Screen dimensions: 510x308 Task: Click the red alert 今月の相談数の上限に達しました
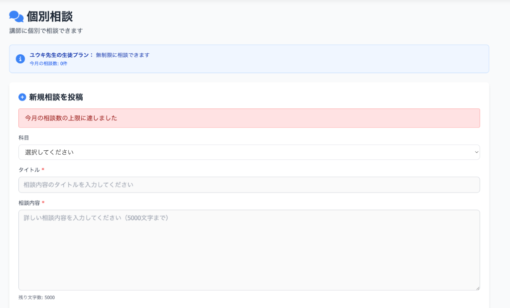tap(71, 118)
